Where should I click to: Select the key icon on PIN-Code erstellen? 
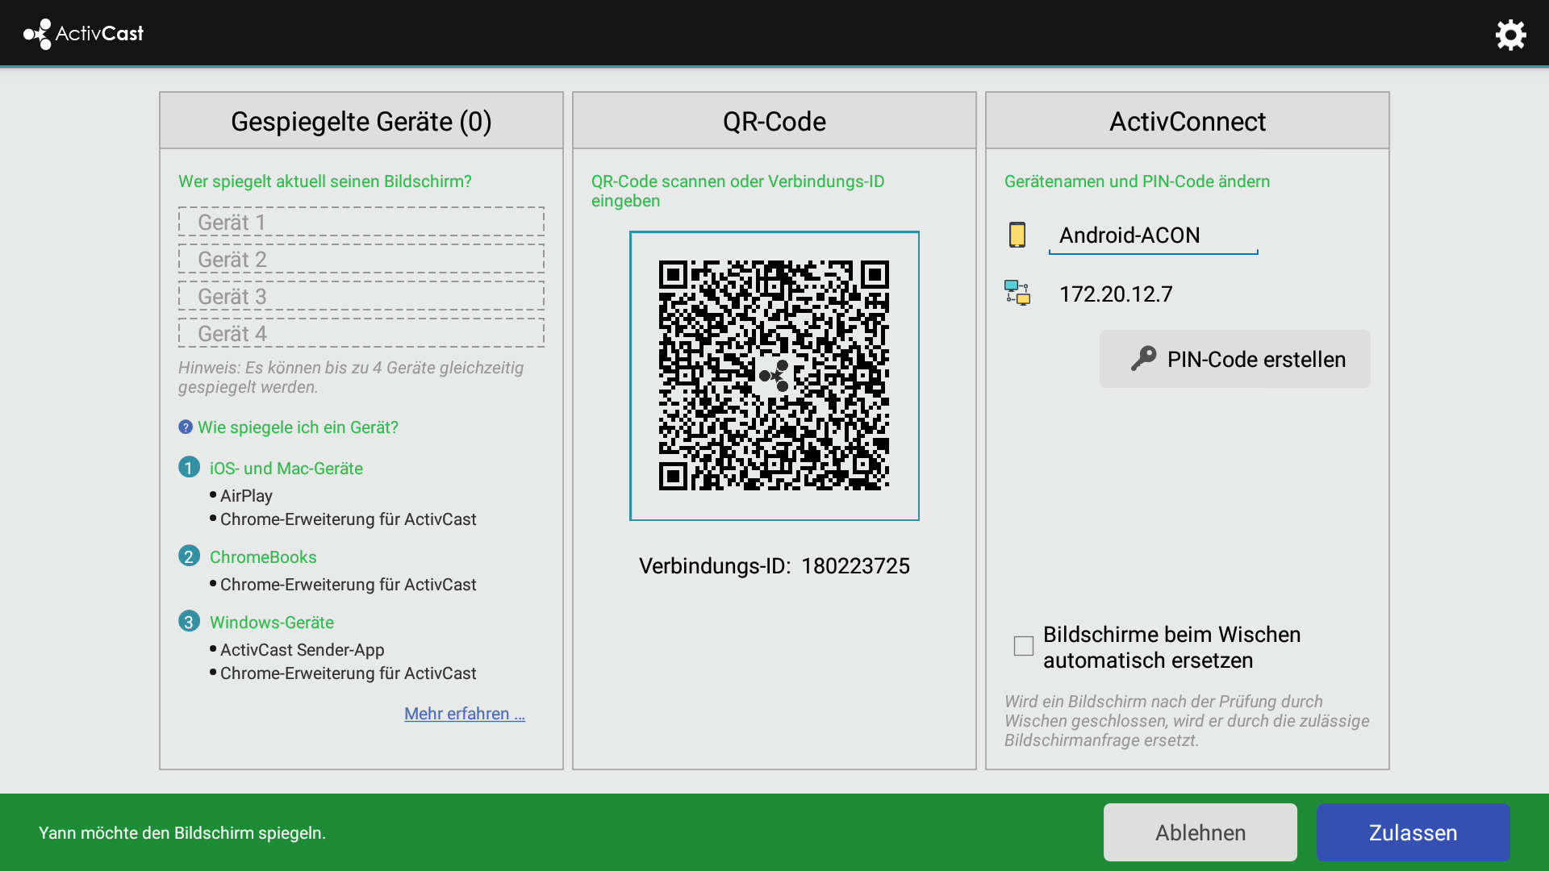click(x=1145, y=358)
